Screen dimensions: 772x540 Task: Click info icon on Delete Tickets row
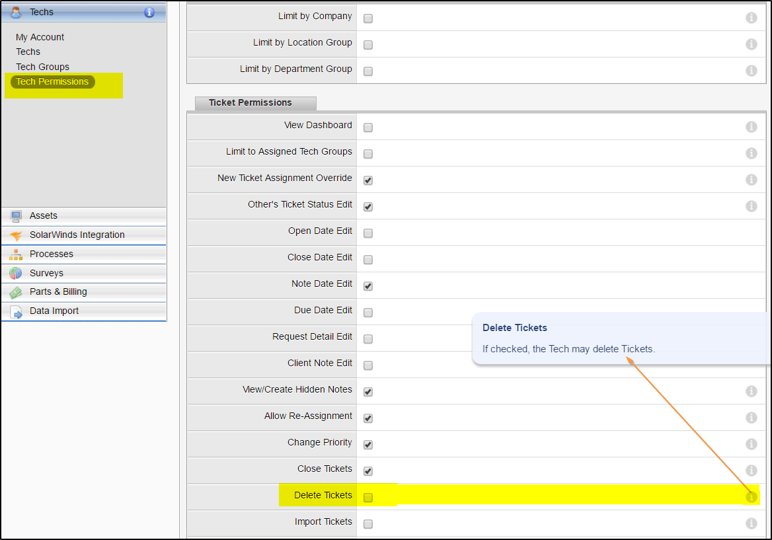751,497
